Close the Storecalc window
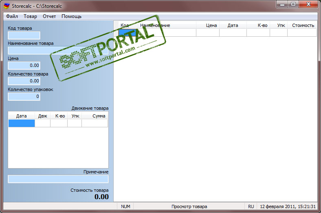321x213 pixels. pyautogui.click(x=309, y=4)
